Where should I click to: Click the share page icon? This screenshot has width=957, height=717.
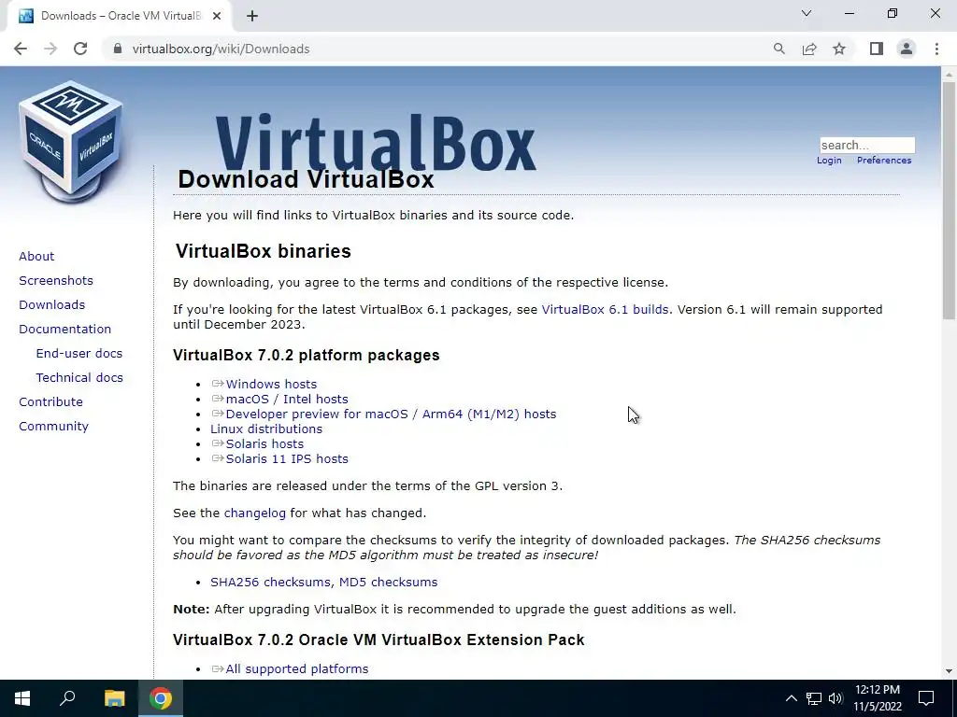tap(809, 49)
